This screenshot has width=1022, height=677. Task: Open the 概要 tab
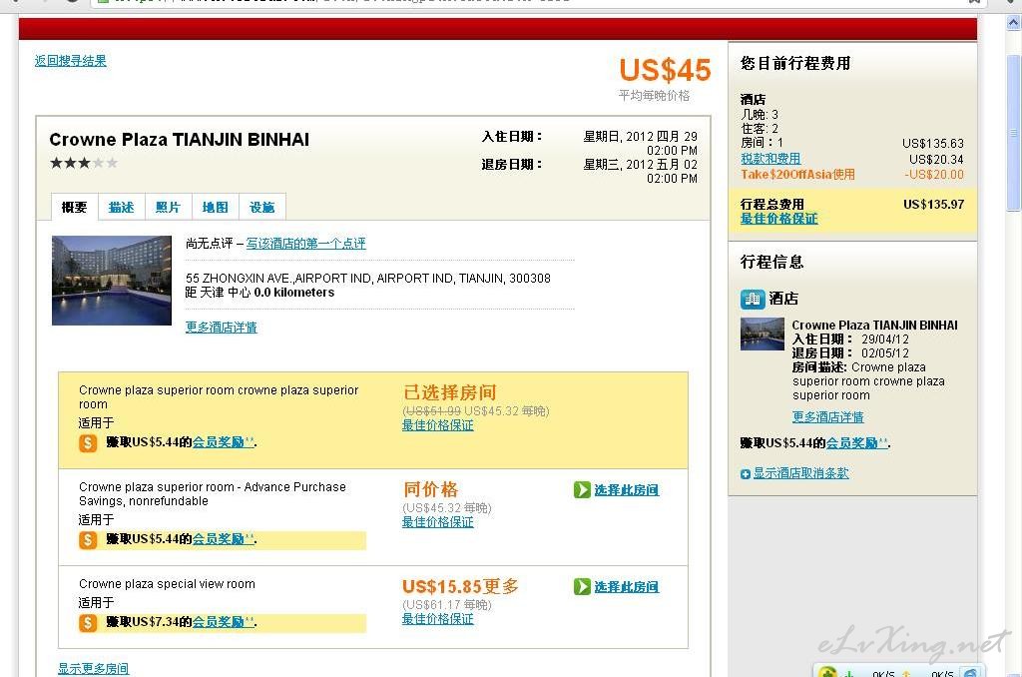pos(74,208)
